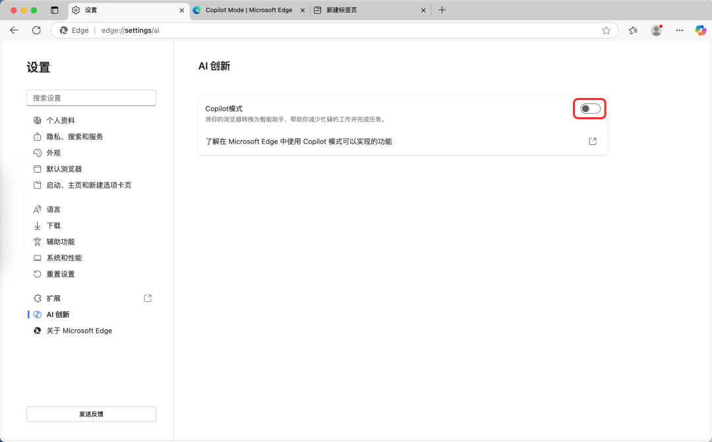Close the 新建标签页 tab
Image resolution: width=712 pixels, height=442 pixels.
(x=423, y=10)
